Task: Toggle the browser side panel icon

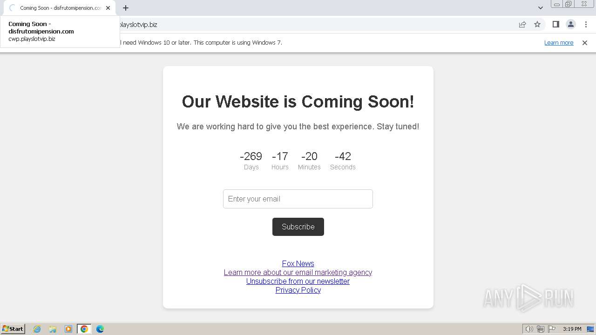Action: point(555,25)
